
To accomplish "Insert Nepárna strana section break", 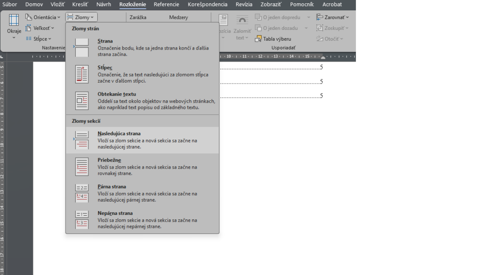I will [x=142, y=219].
